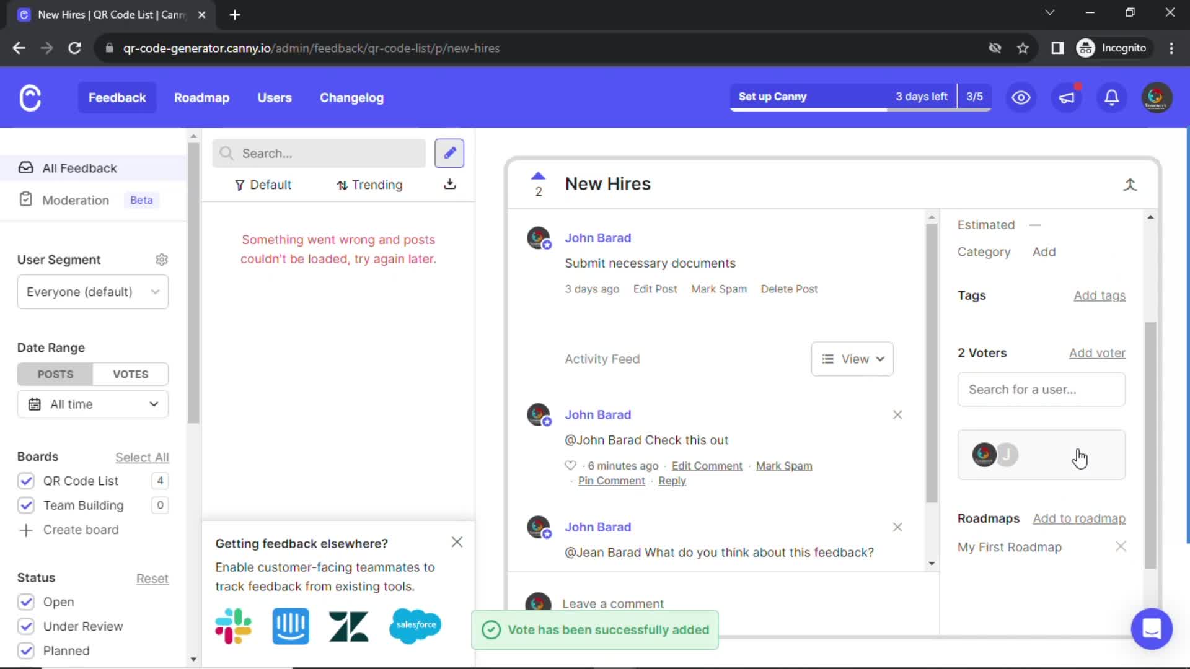Focus the Search for a user field

tap(1041, 390)
